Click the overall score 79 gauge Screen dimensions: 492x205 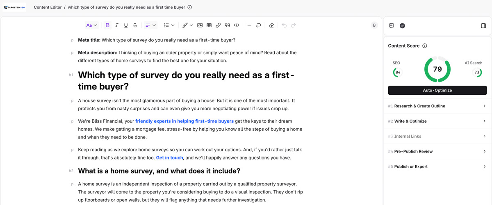(437, 69)
